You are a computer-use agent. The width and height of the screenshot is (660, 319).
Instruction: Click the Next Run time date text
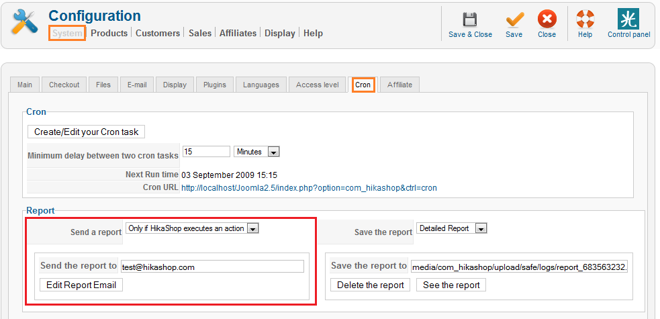(229, 175)
